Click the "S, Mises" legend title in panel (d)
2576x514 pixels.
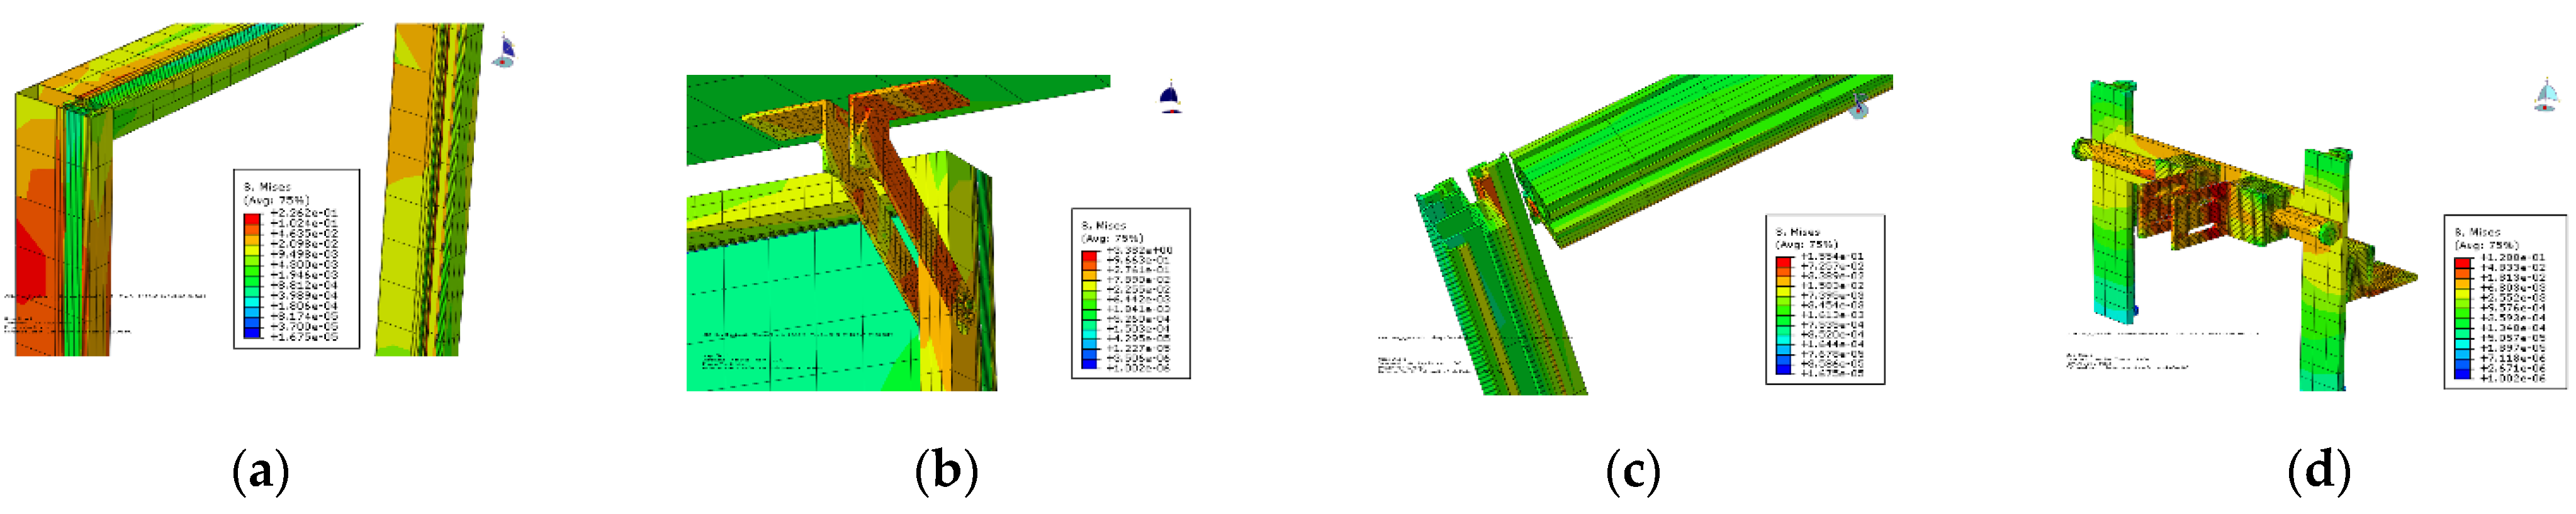(x=2478, y=232)
